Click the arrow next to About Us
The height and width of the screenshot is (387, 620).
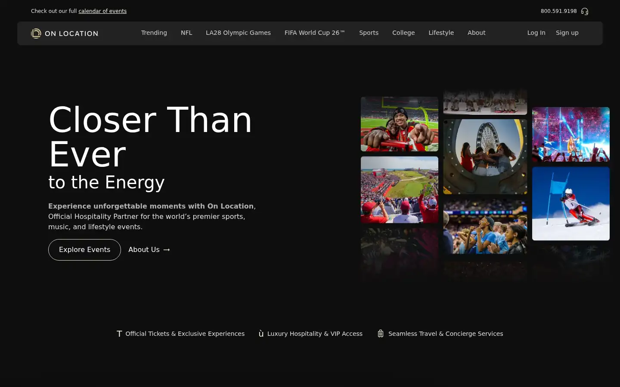(167, 250)
